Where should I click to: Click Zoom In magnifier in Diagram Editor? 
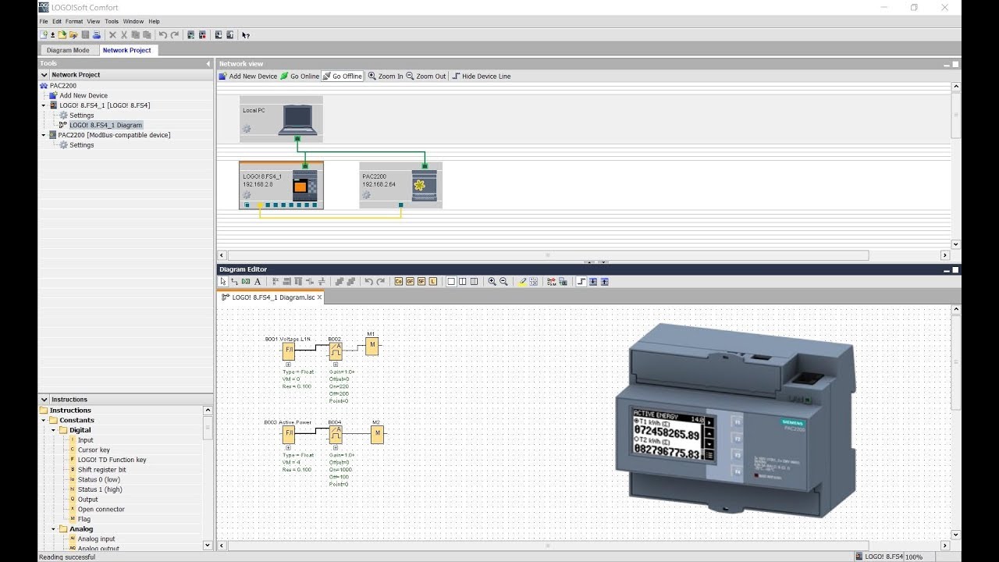coord(492,281)
